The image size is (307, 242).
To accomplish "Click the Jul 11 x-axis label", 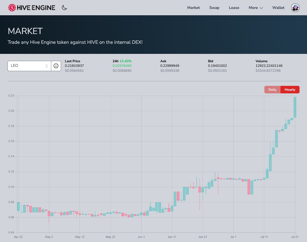I will click(x=264, y=237).
